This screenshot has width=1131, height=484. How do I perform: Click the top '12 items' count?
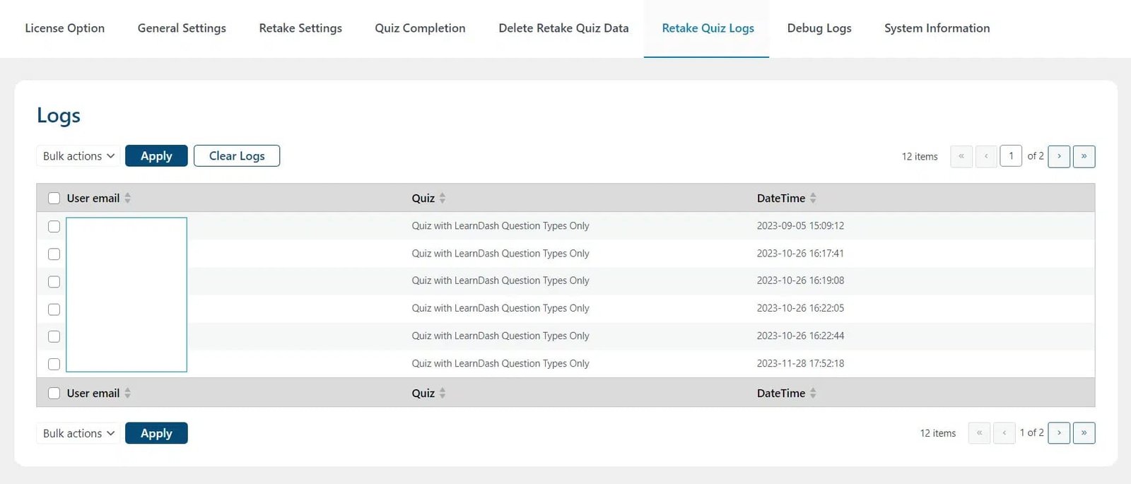pos(920,157)
